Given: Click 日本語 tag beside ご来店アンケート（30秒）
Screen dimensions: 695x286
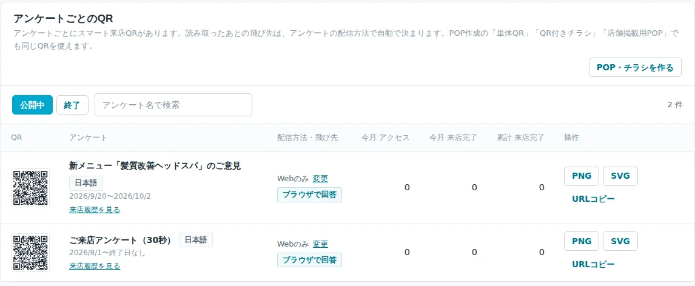Looking at the screenshot, I should (x=196, y=240).
